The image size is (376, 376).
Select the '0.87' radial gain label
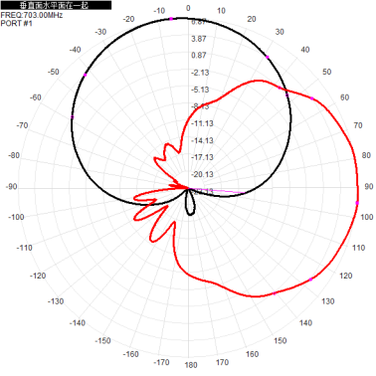(199, 56)
